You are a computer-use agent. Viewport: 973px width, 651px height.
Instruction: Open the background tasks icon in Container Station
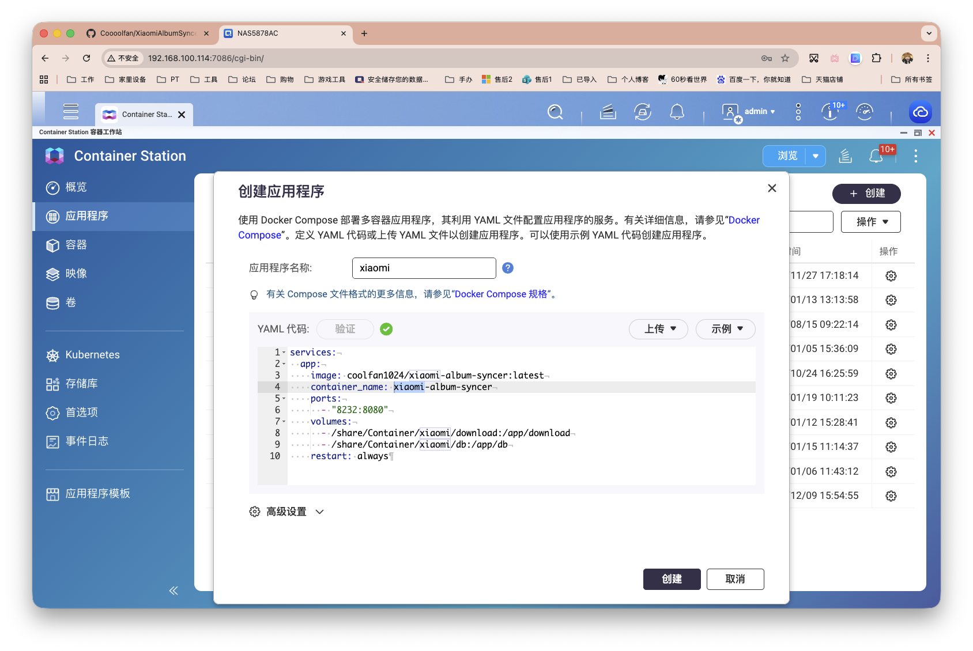click(845, 156)
